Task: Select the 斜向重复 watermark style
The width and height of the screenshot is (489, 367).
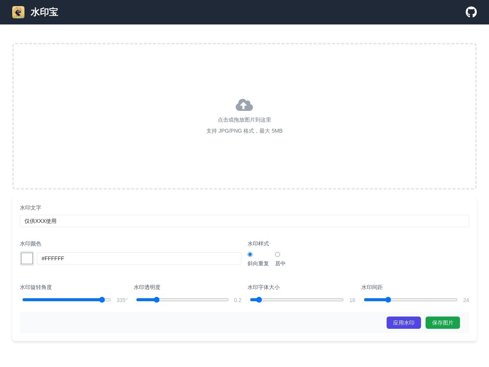Action: click(x=250, y=255)
